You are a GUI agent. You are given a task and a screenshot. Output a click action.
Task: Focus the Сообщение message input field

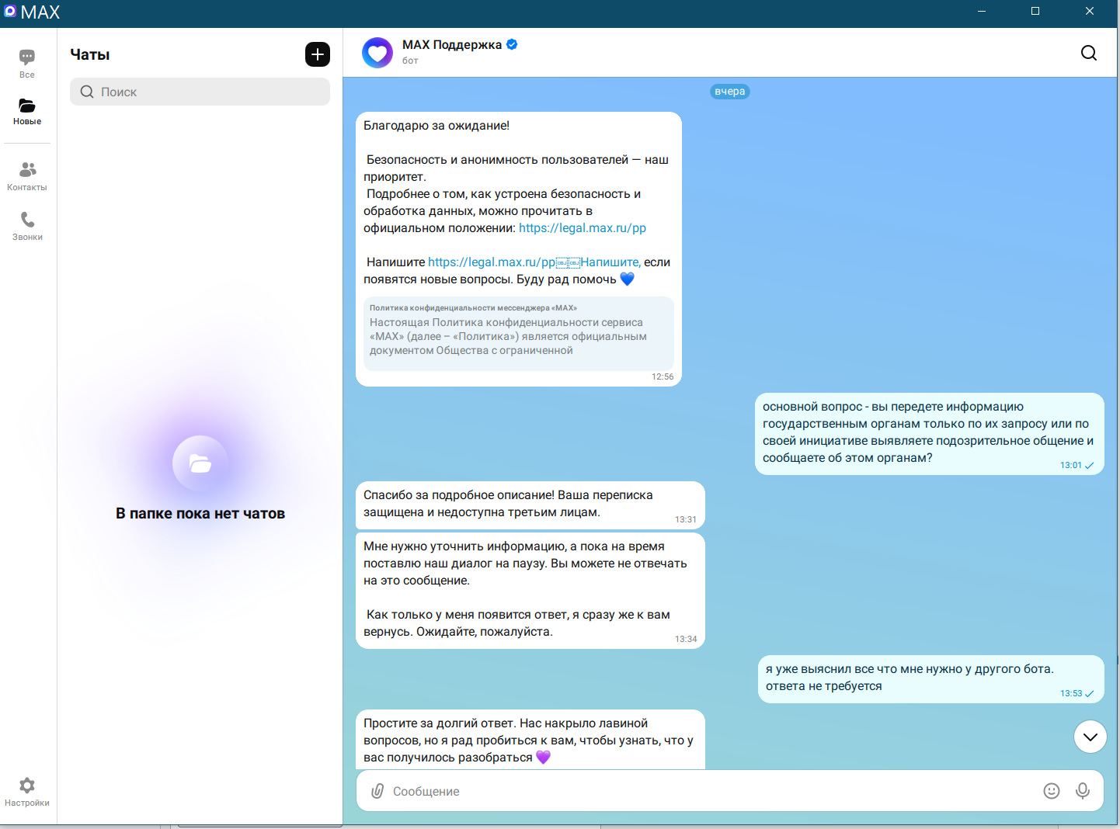pyautogui.click(x=711, y=791)
